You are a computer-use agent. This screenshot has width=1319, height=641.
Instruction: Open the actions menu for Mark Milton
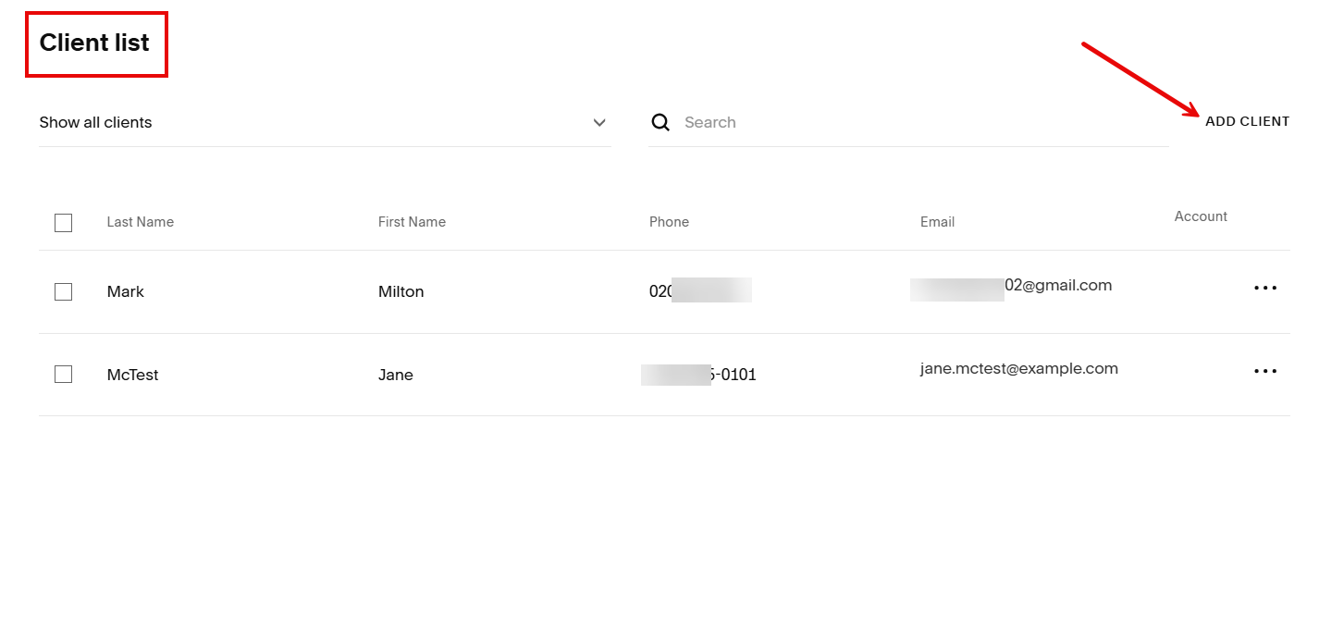tap(1264, 288)
